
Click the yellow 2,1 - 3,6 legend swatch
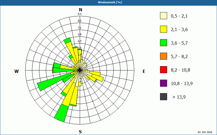(164, 29)
